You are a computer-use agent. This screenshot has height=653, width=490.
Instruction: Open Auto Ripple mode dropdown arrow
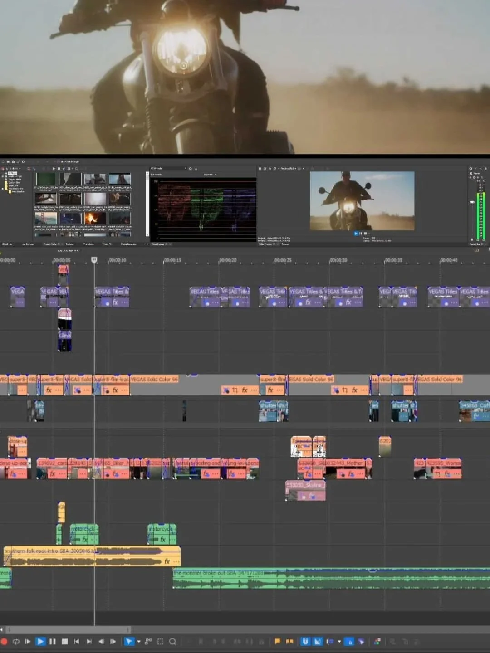(339, 641)
